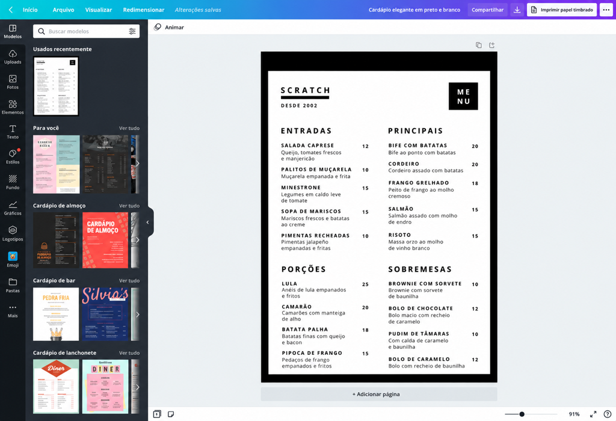Image resolution: width=616 pixels, height=421 pixels.
Task: Select the PORÇÕES heading text
Action: tap(304, 269)
